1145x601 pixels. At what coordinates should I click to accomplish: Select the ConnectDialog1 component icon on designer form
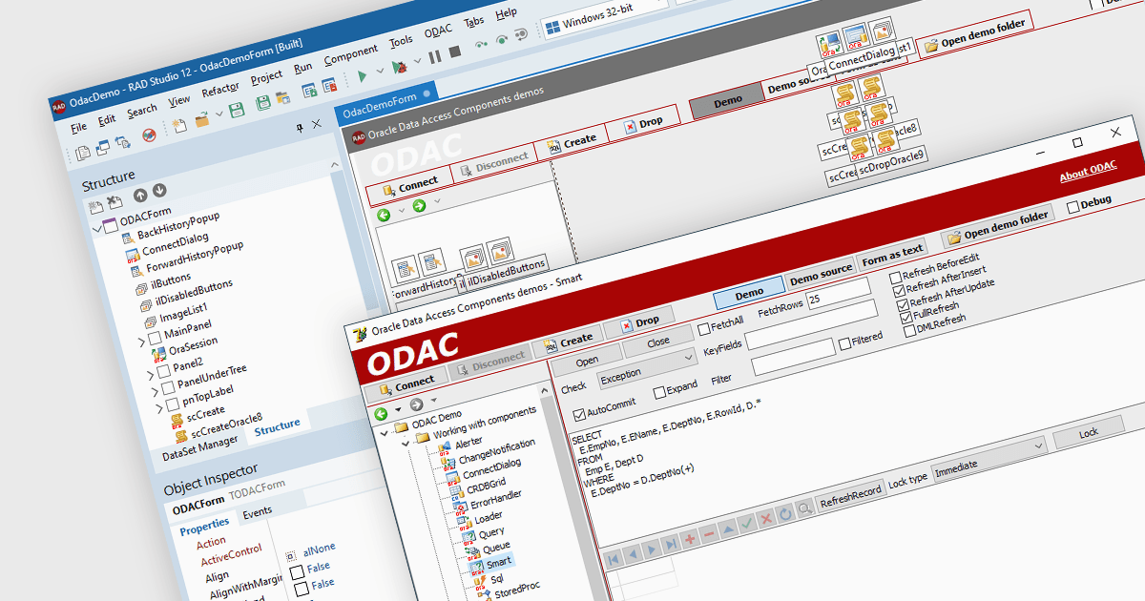click(855, 35)
